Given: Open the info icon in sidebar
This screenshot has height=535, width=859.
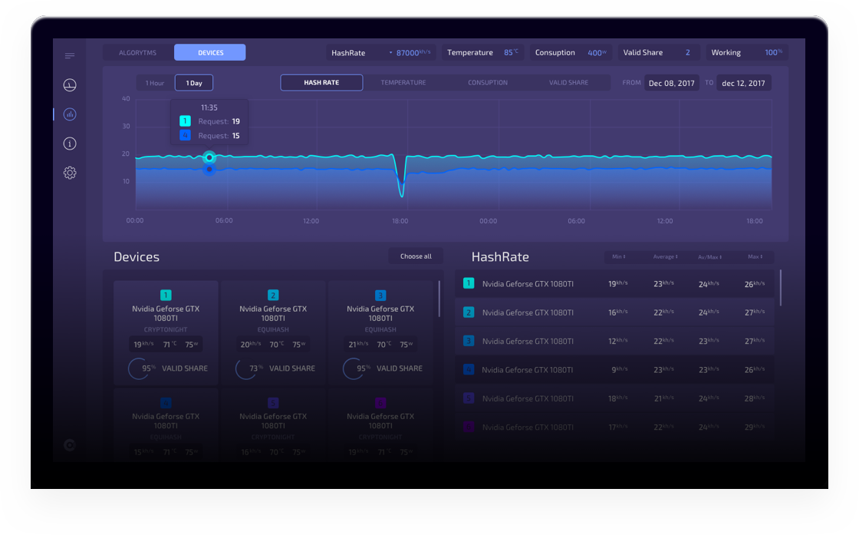Looking at the screenshot, I should point(70,144).
